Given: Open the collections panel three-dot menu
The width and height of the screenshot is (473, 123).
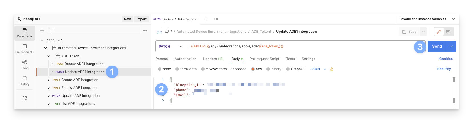Looking at the screenshot, I should (x=145, y=30).
